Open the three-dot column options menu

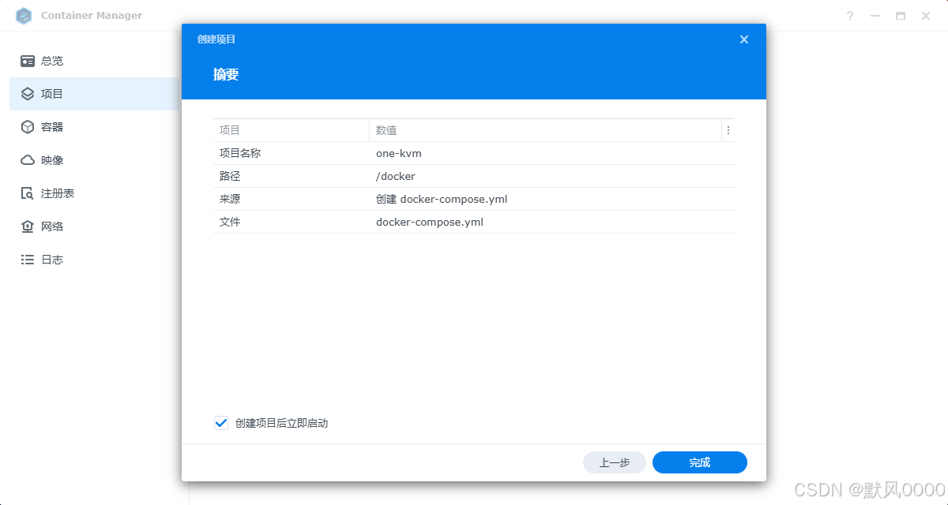point(728,130)
